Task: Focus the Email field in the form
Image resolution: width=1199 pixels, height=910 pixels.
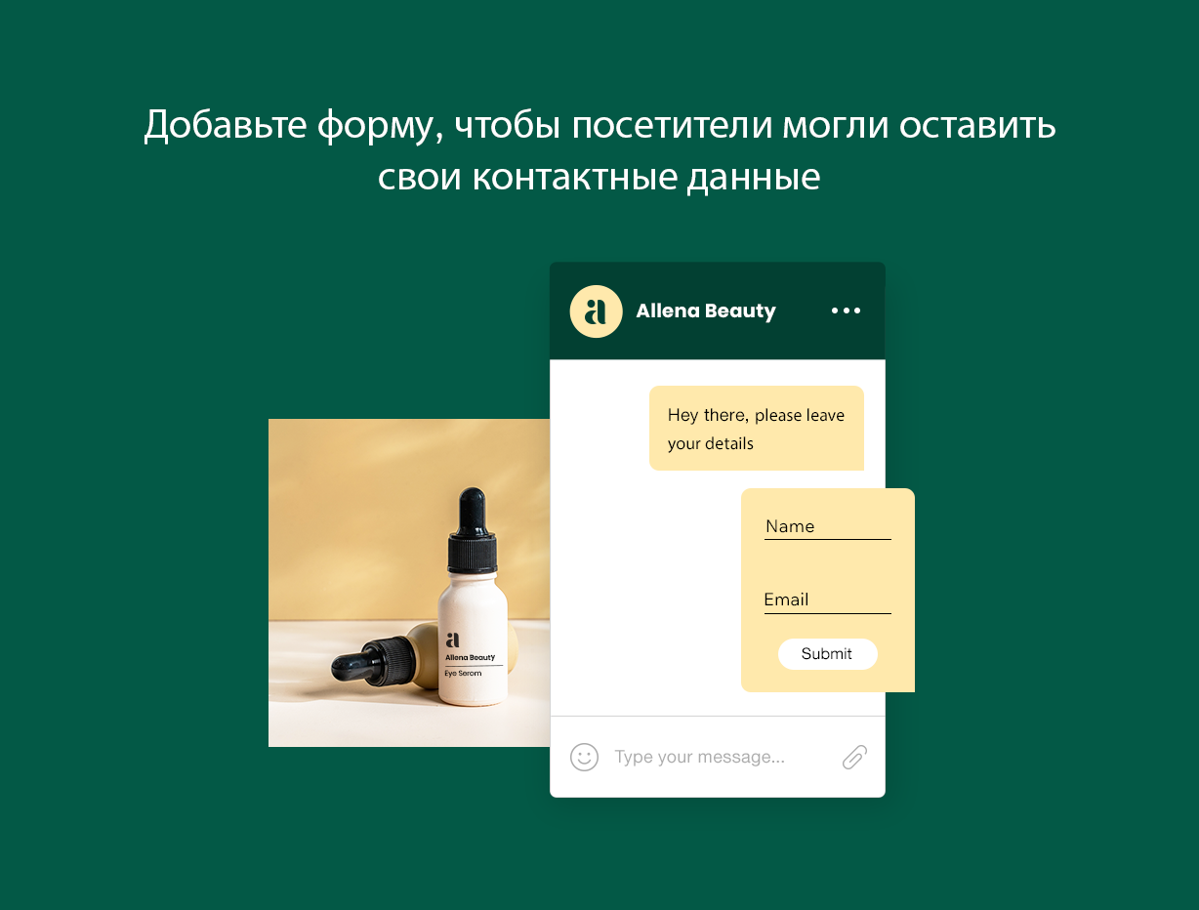Action: pos(827,600)
